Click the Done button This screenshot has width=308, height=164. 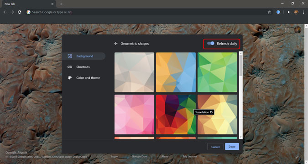point(232,147)
